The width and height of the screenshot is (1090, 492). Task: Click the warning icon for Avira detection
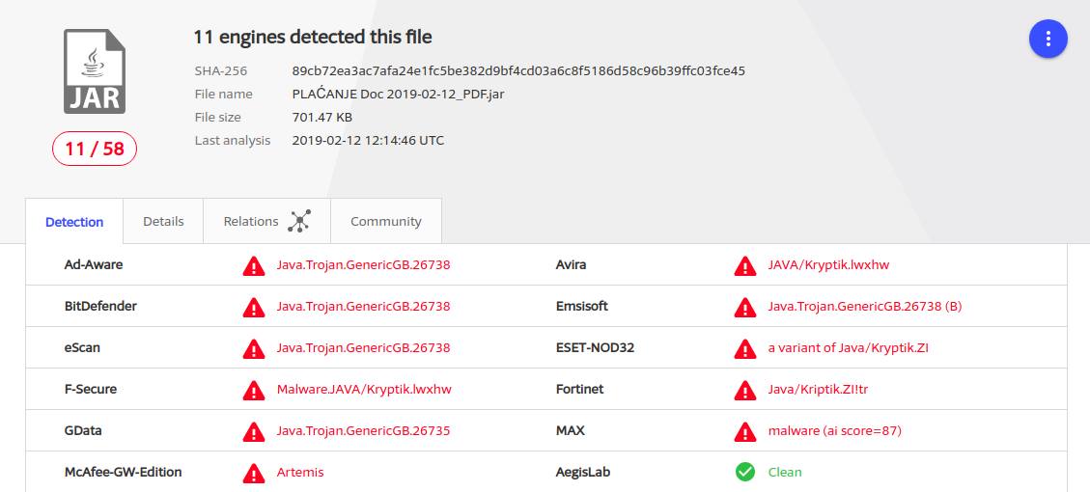(x=745, y=265)
